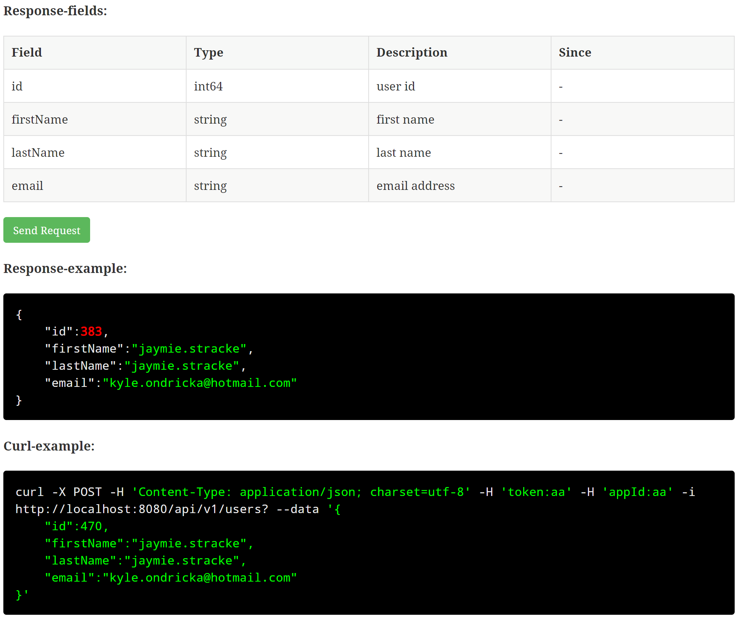This screenshot has width=741, height=617.
Task: Click the email address description cell
Action: tap(416, 186)
